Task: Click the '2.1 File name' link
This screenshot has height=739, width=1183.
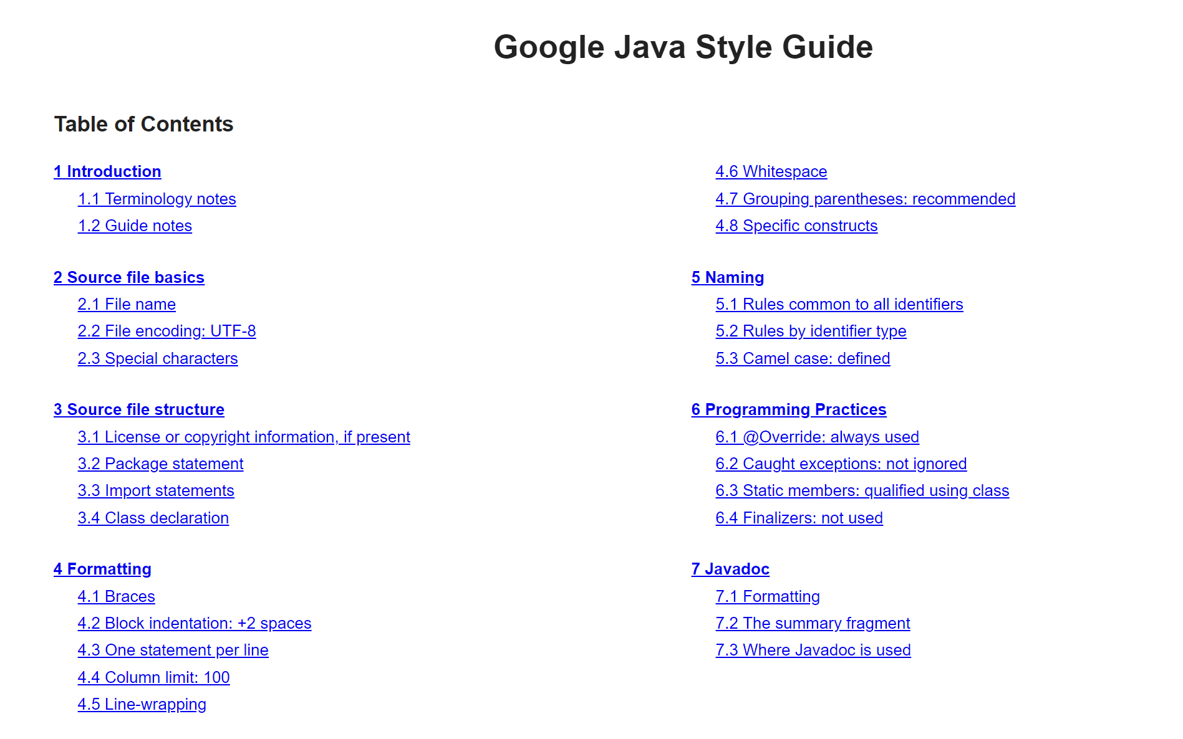Action: click(127, 304)
